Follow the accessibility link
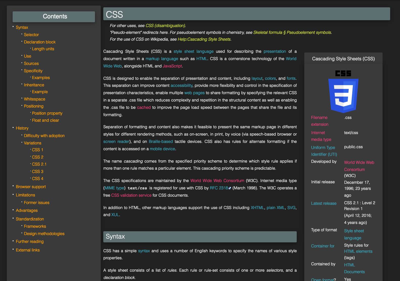Viewport: 400px width, 281px height. click(182, 85)
